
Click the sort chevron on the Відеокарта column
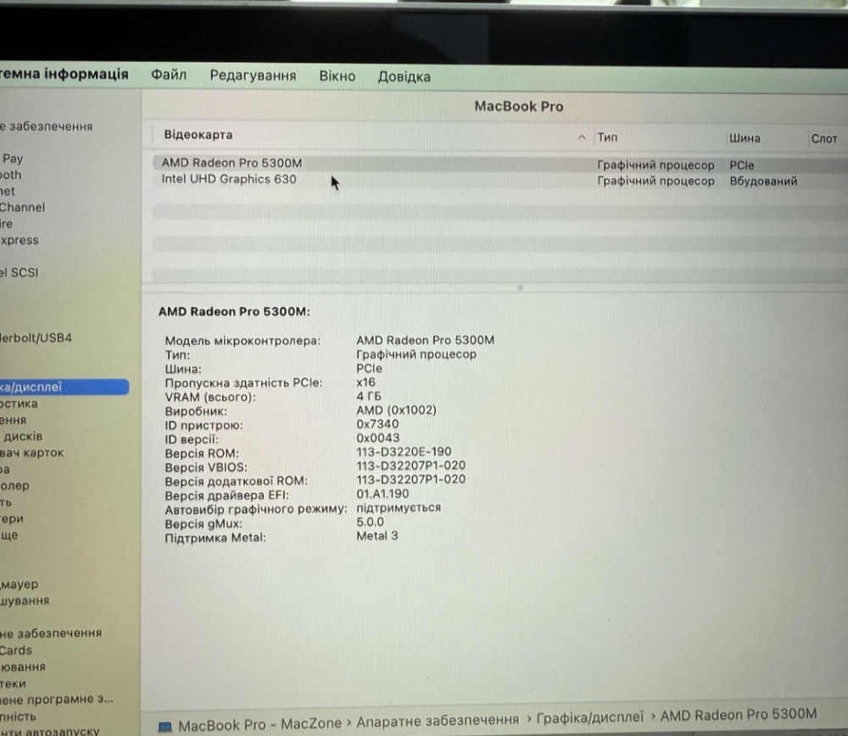tap(582, 137)
